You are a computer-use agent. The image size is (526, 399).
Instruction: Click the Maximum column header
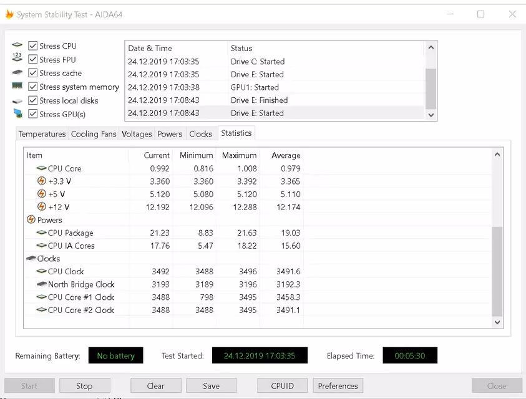tap(238, 155)
